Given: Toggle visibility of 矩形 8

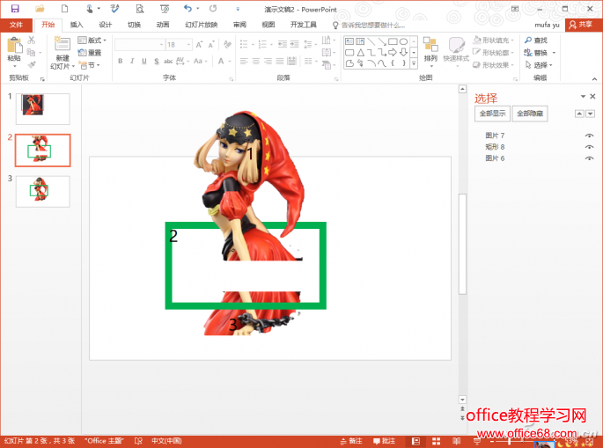Looking at the screenshot, I should tap(589, 147).
